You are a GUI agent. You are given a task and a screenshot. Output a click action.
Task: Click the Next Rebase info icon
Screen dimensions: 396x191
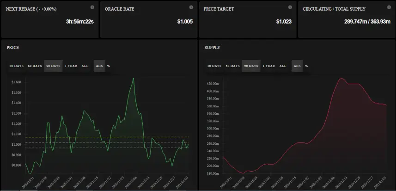coord(92,7)
